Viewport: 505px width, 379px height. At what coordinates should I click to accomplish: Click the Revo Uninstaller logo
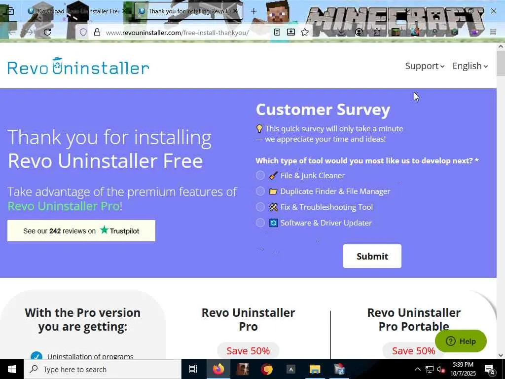point(78,66)
